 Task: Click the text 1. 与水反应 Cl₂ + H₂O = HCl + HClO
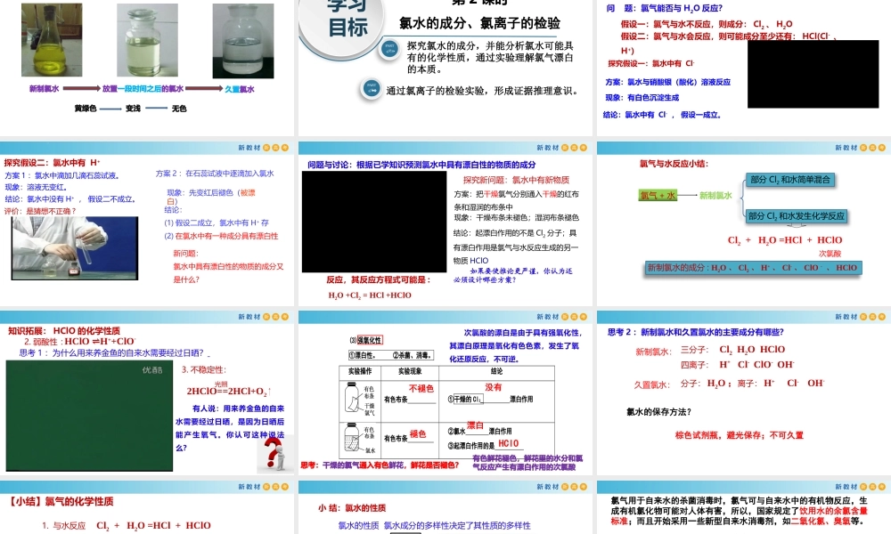pos(127,525)
